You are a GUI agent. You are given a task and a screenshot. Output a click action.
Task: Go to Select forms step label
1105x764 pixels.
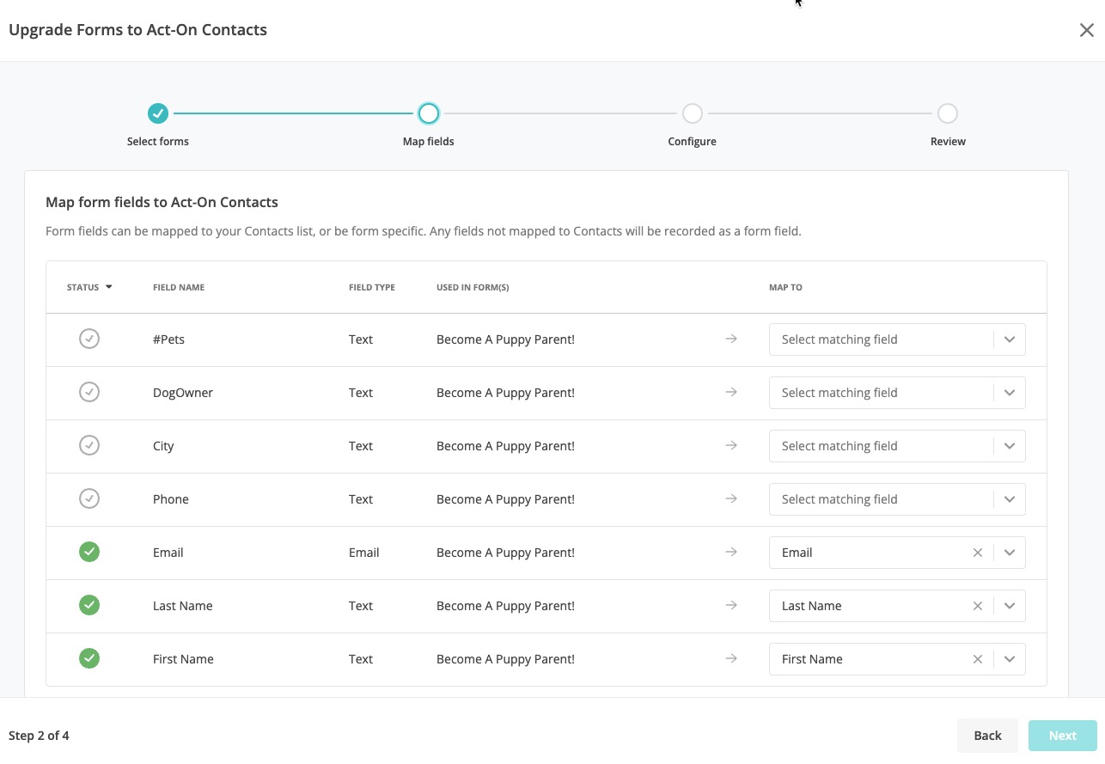click(158, 141)
